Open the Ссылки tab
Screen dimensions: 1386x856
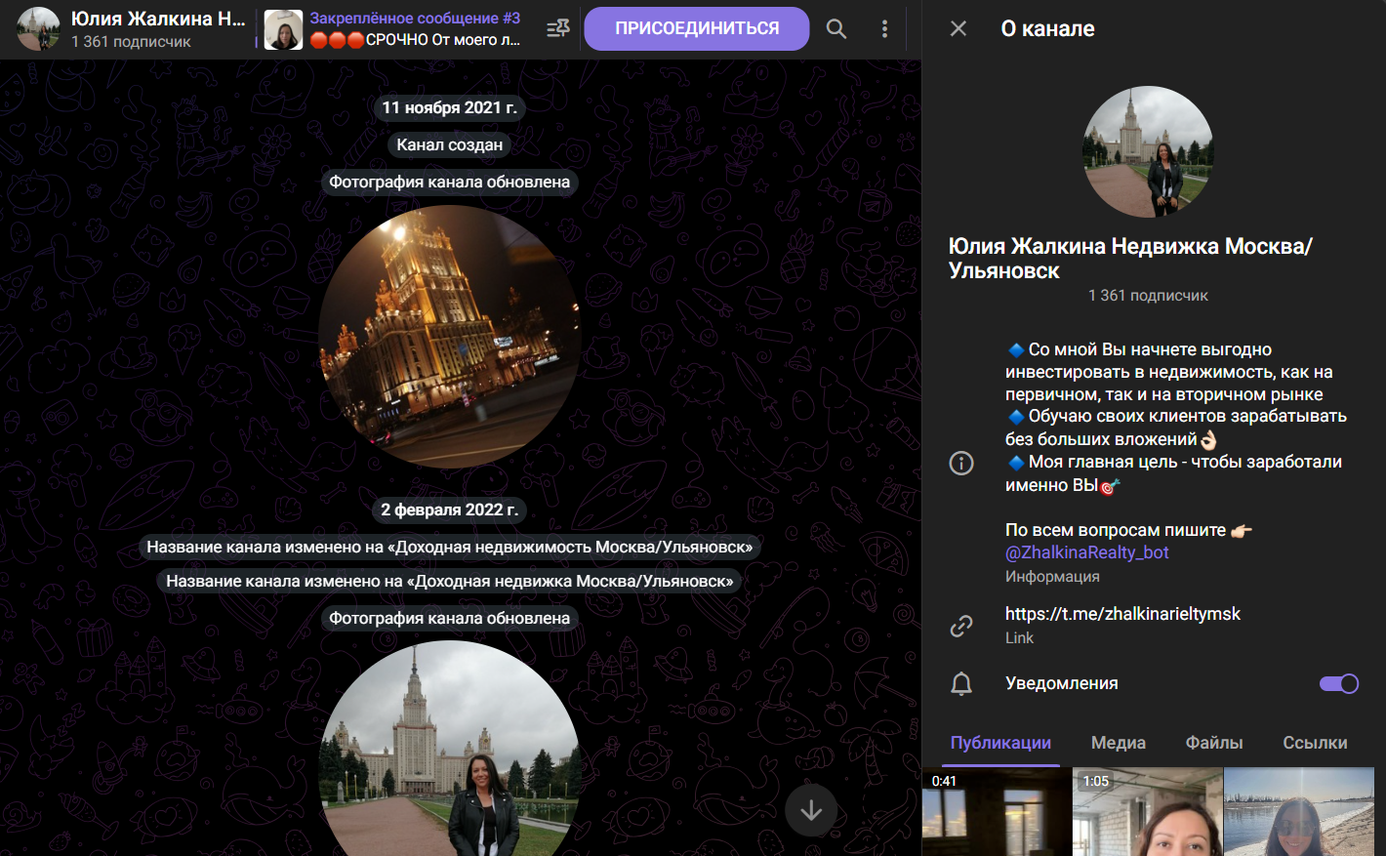(x=1314, y=743)
